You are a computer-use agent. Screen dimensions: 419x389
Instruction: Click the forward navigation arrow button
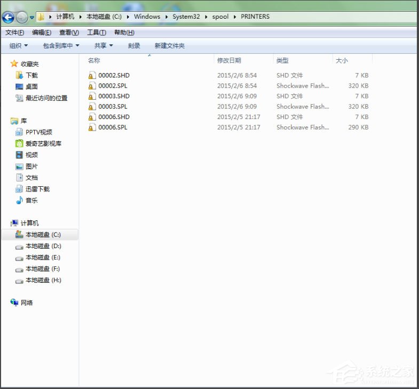click(22, 17)
